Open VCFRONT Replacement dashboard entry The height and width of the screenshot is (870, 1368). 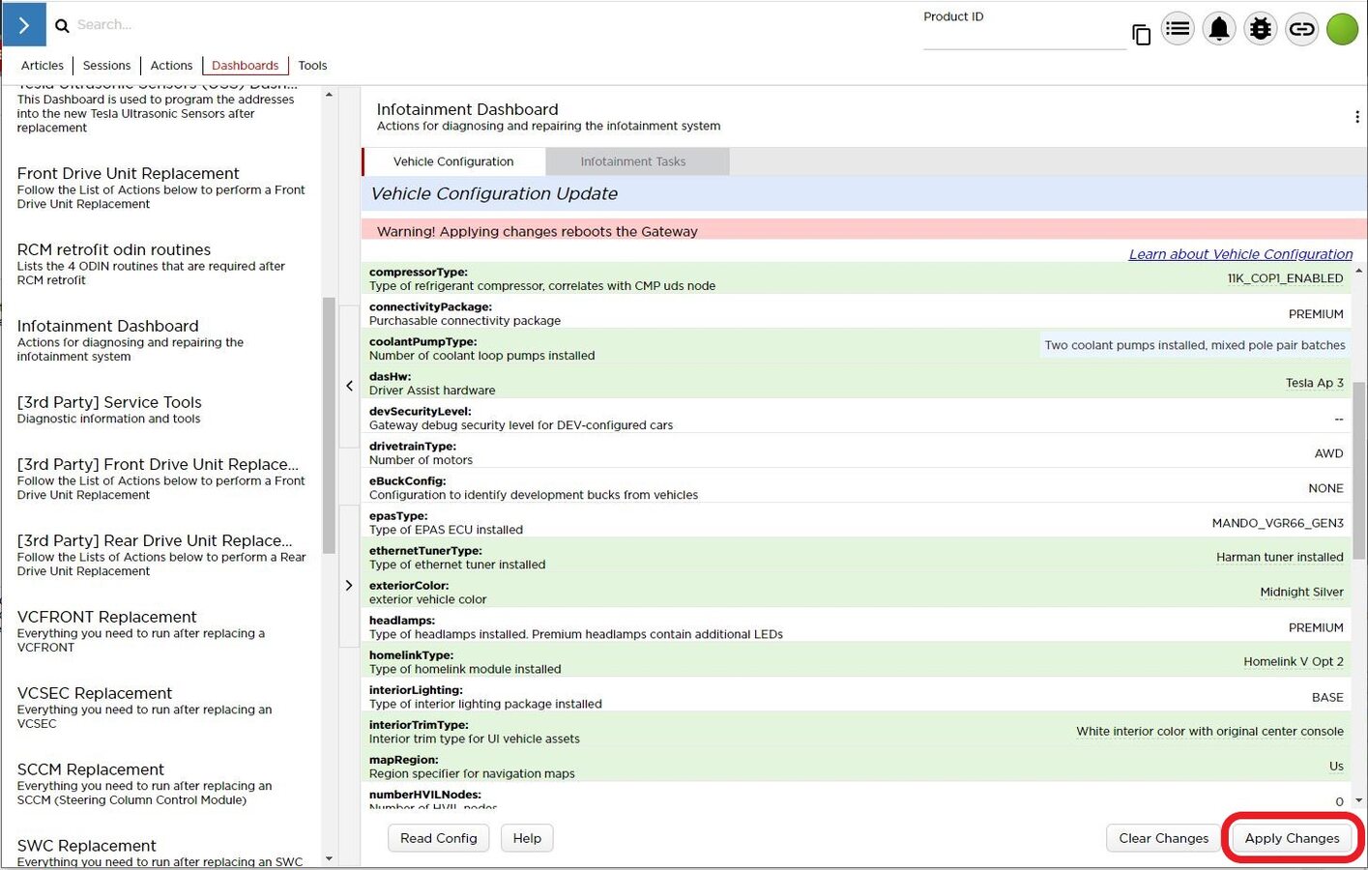click(x=106, y=617)
